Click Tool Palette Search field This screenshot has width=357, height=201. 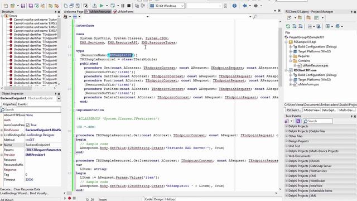click(x=318, y=121)
